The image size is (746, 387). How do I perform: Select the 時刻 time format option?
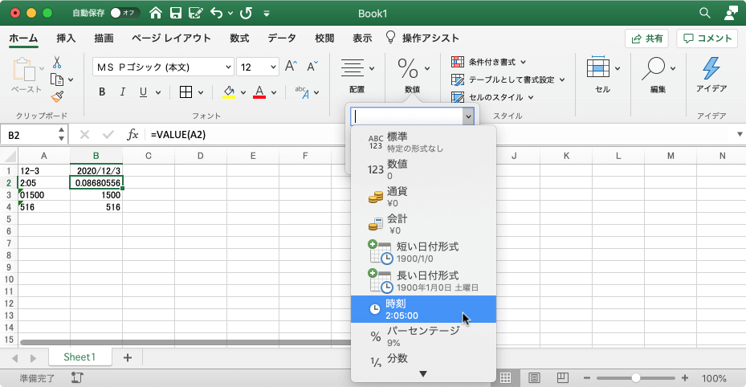pyautogui.click(x=423, y=309)
